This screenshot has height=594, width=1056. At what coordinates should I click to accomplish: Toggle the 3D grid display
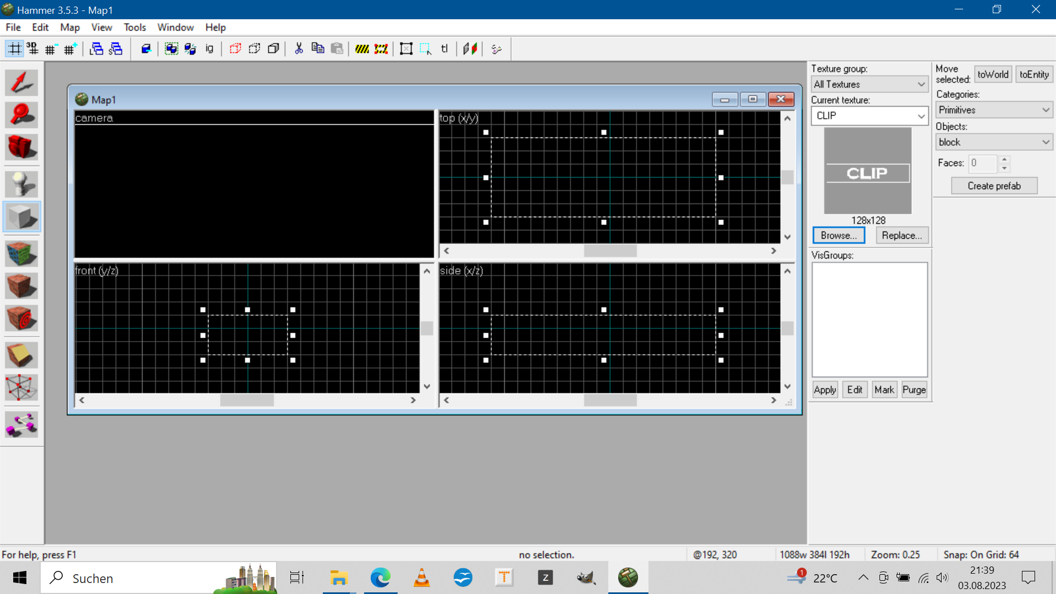pyautogui.click(x=32, y=49)
